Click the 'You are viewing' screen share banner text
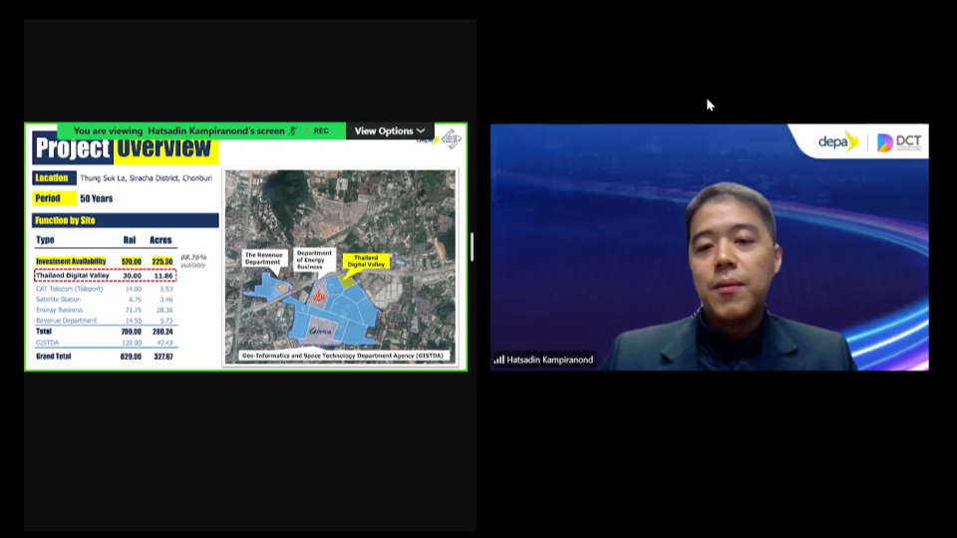957x538 pixels. [178, 131]
